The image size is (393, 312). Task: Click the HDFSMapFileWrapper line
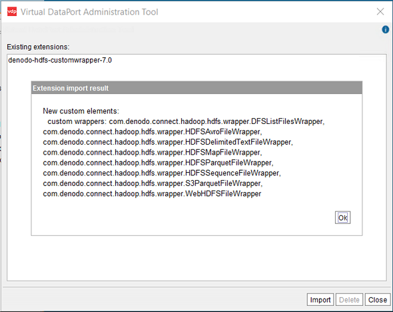(x=153, y=152)
